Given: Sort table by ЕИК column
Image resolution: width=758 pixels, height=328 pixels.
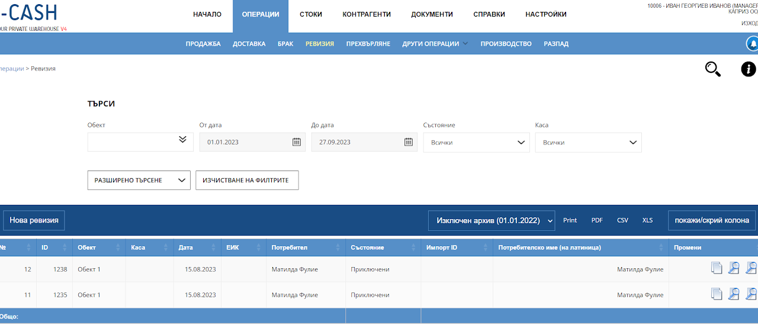Looking at the screenshot, I should [x=260, y=247].
